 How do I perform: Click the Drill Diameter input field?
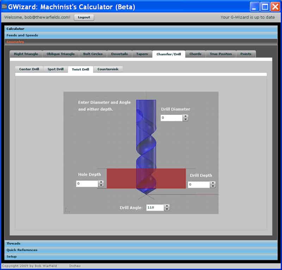172,118
